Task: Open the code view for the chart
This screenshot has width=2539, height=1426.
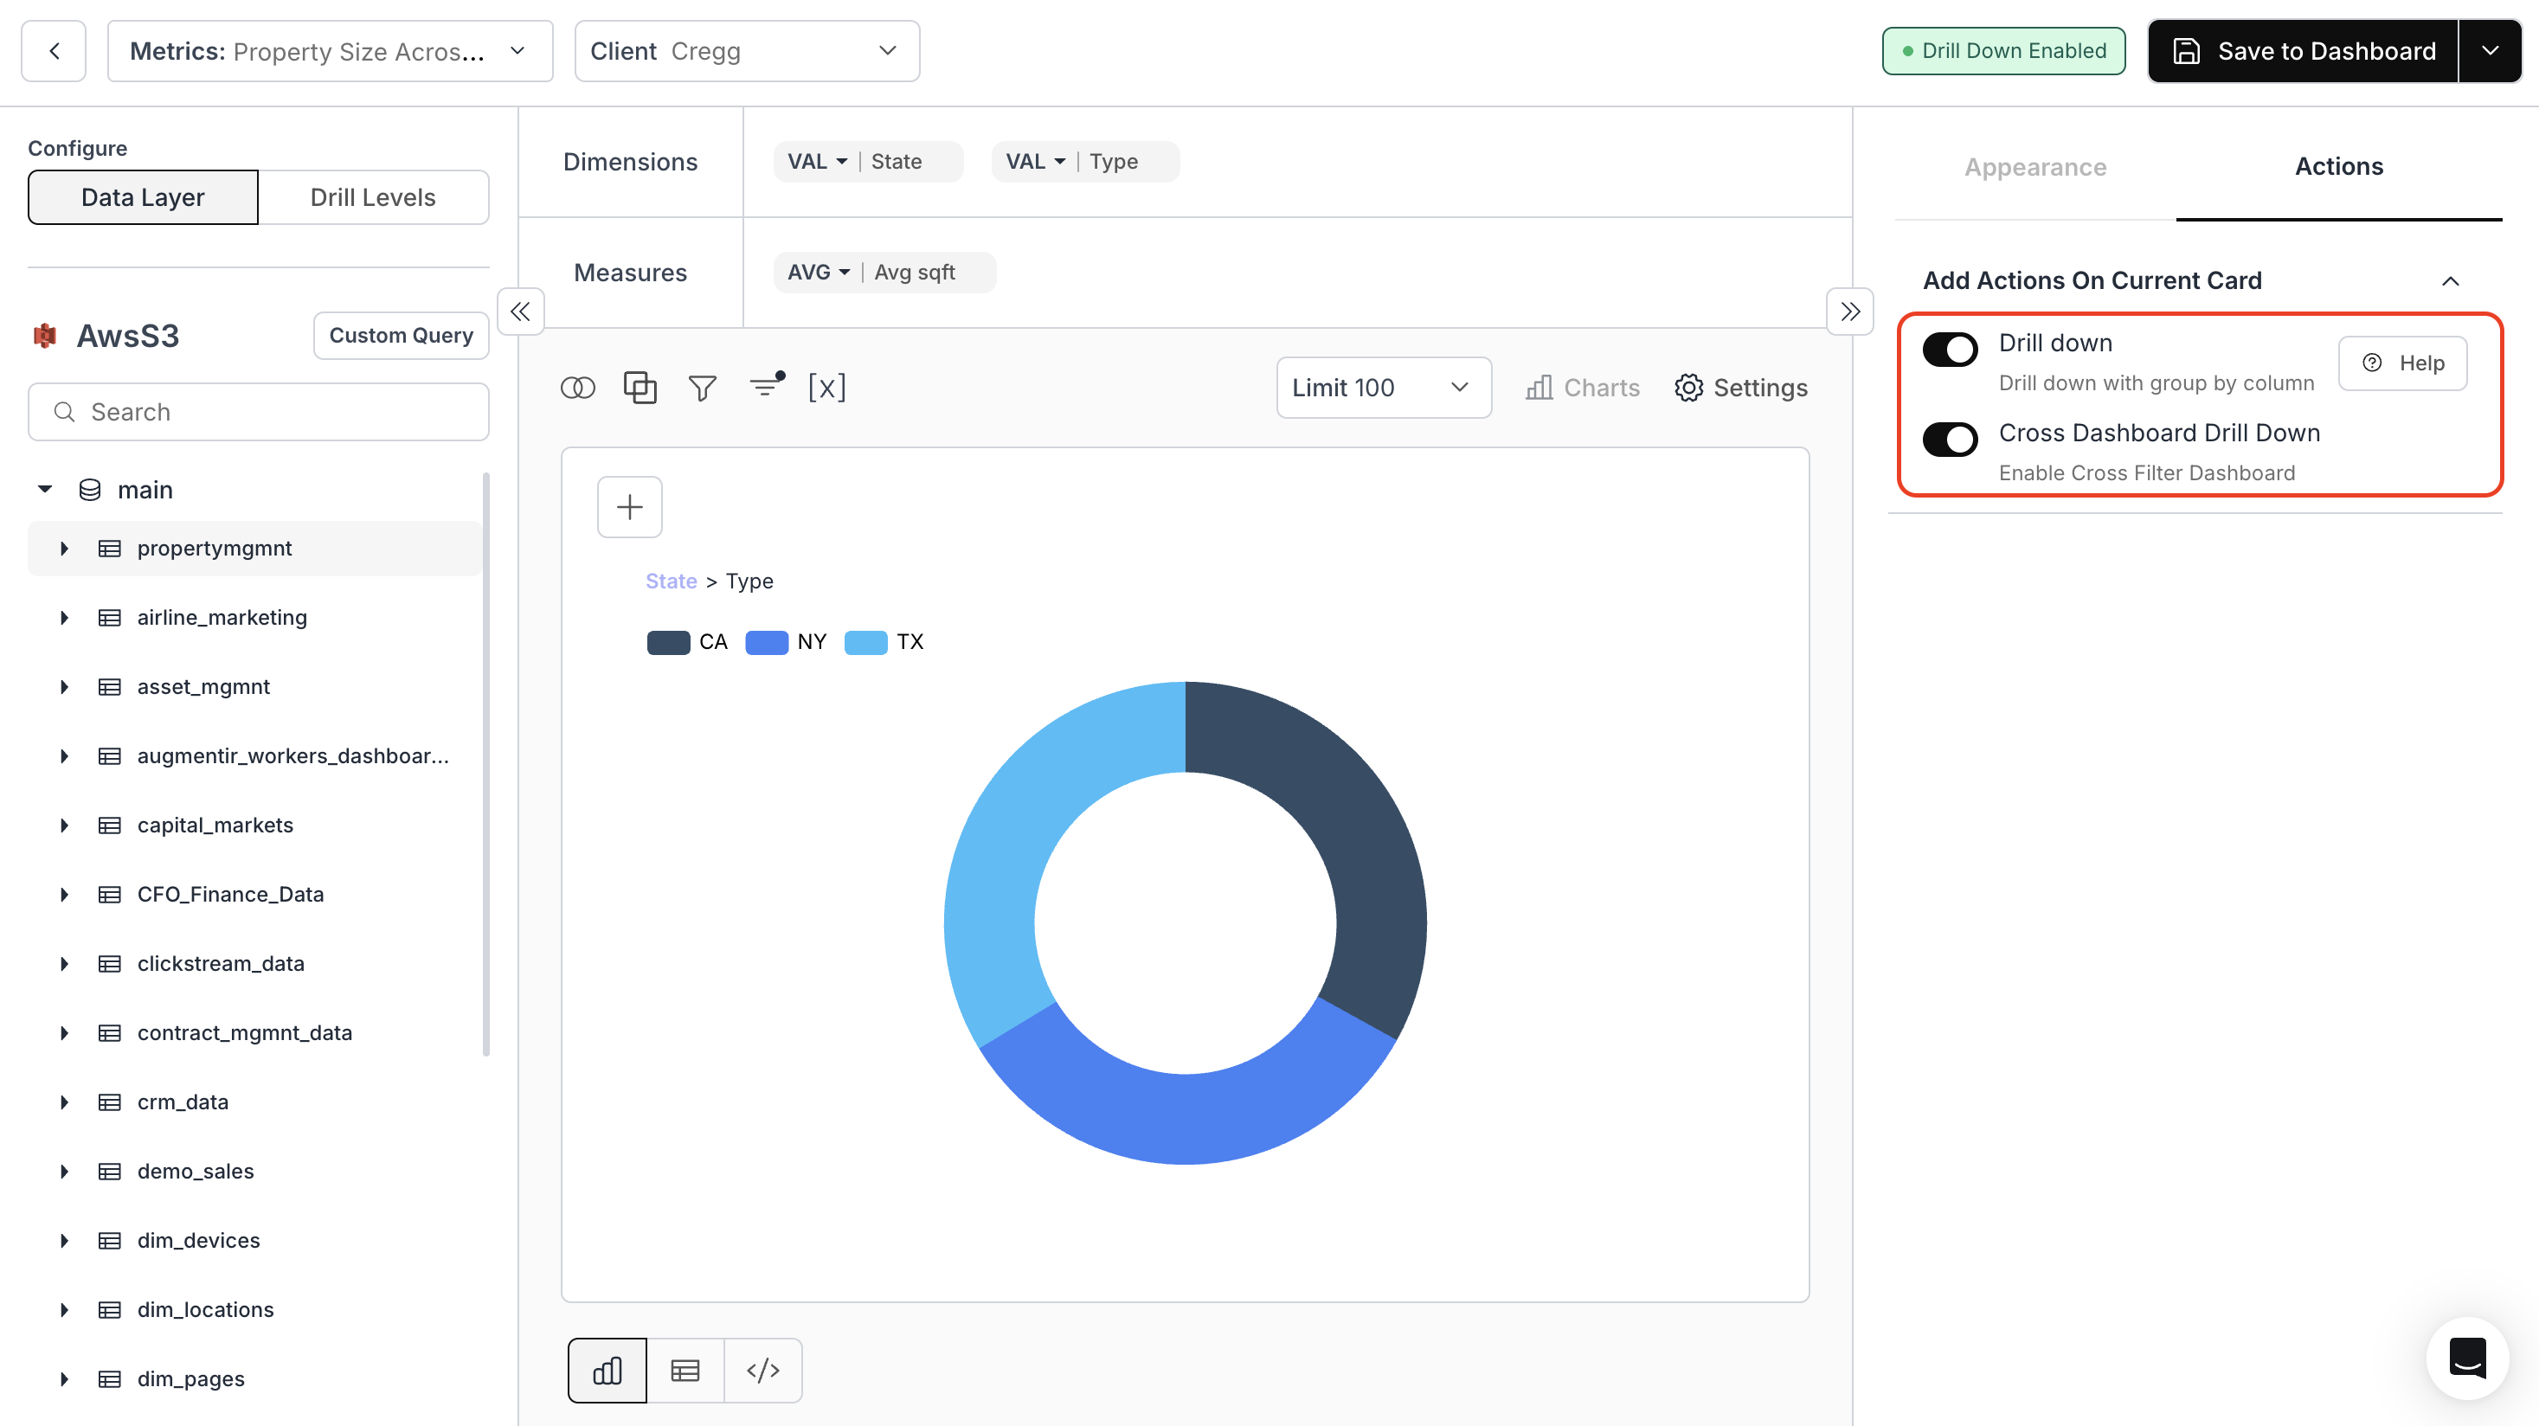Action: tap(763, 1370)
